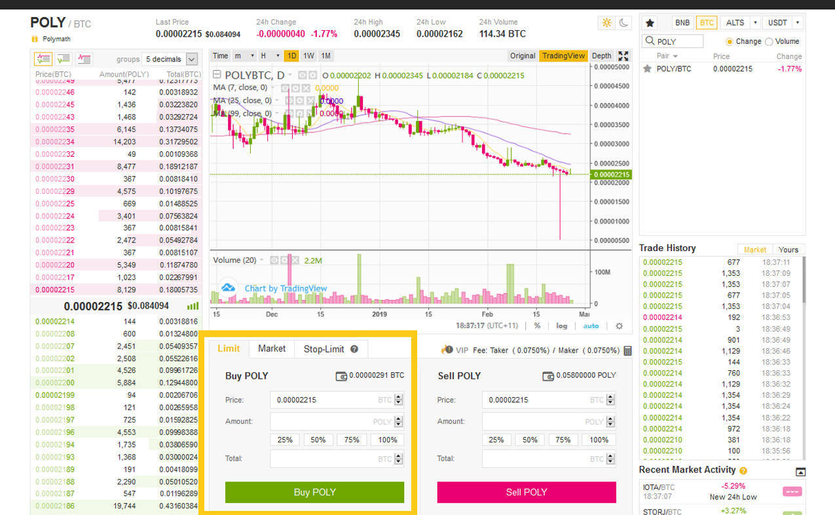Open the POLYBTC symbol legend dropdown arrow
This screenshot has width=835, height=515.
(291, 75)
